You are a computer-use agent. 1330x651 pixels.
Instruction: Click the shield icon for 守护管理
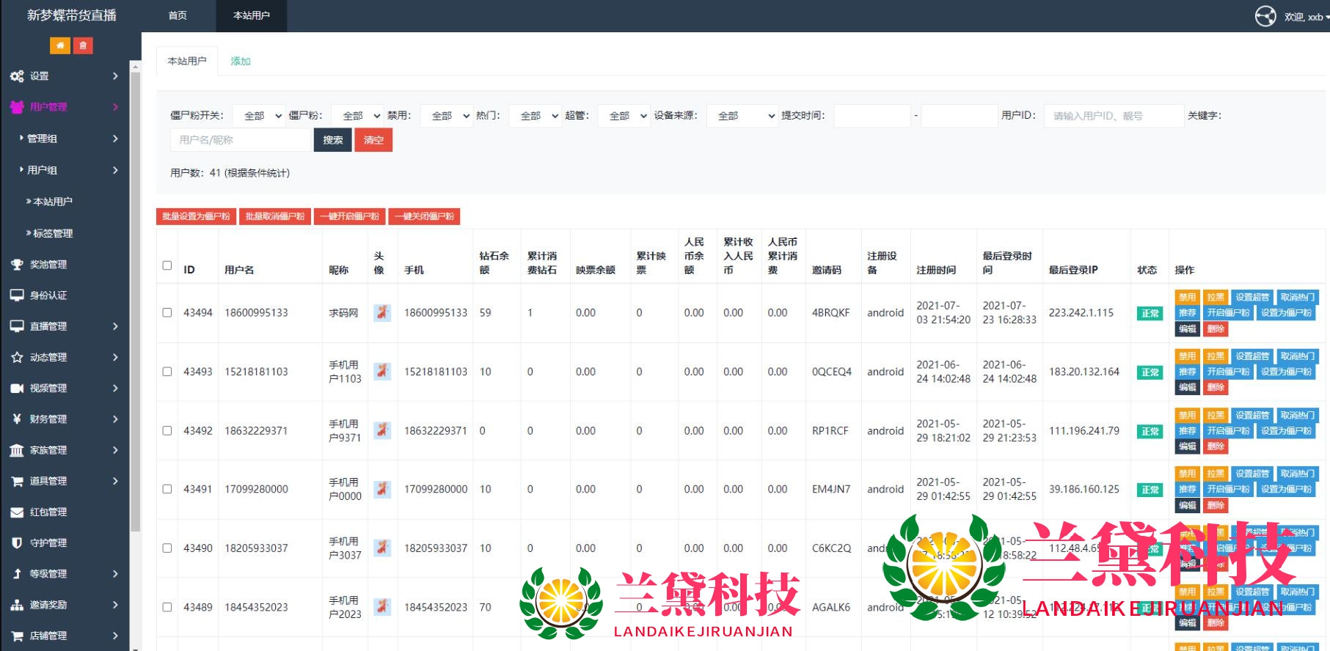pyautogui.click(x=17, y=543)
